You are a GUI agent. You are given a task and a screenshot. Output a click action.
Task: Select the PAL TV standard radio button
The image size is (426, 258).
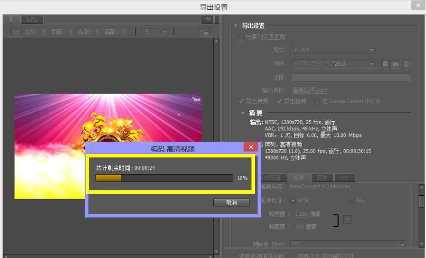351,201
